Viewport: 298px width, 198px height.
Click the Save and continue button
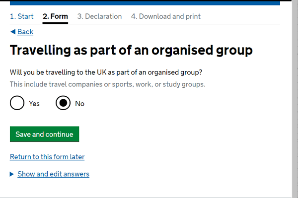[x=45, y=134]
